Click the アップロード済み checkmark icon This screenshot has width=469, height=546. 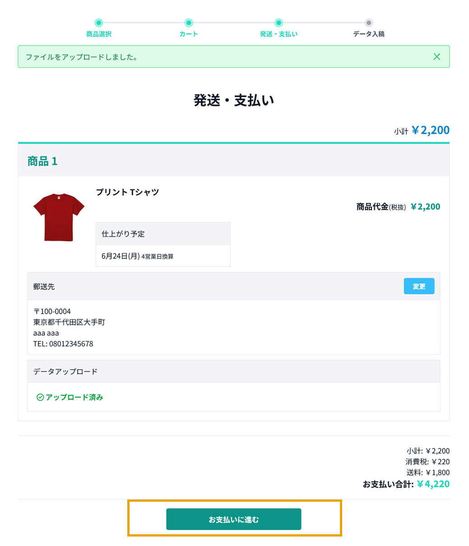tap(40, 397)
